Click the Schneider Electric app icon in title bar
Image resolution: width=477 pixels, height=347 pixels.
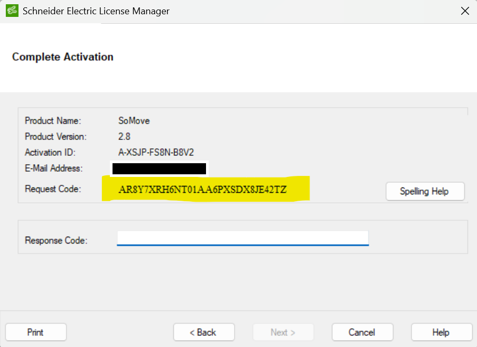click(12, 11)
